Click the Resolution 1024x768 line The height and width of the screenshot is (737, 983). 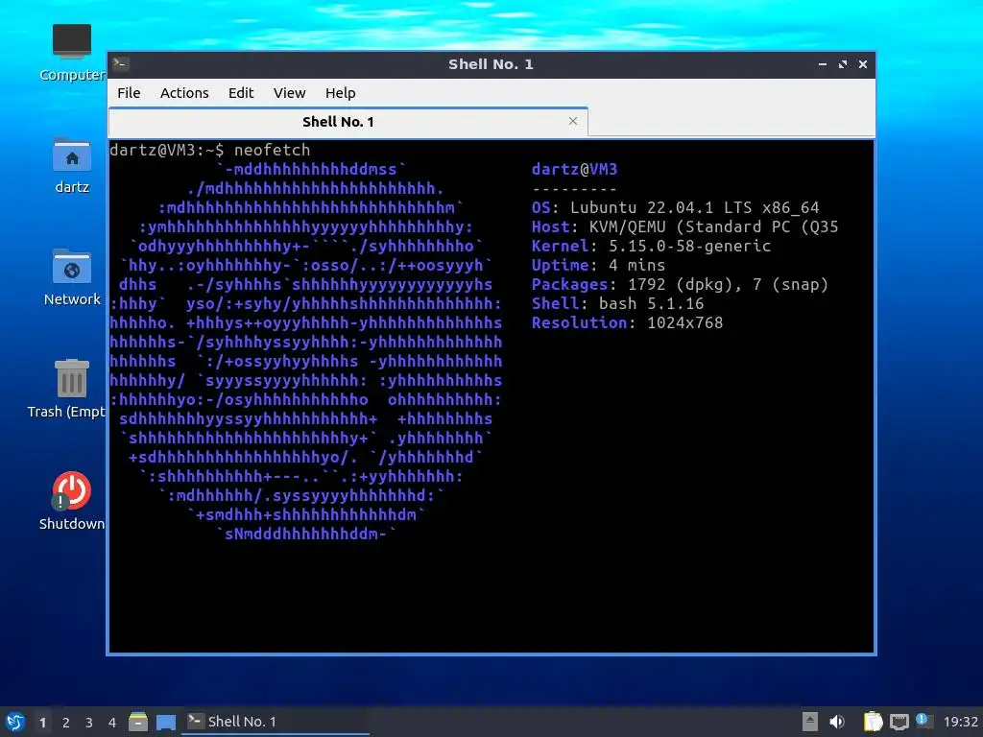[x=627, y=322]
